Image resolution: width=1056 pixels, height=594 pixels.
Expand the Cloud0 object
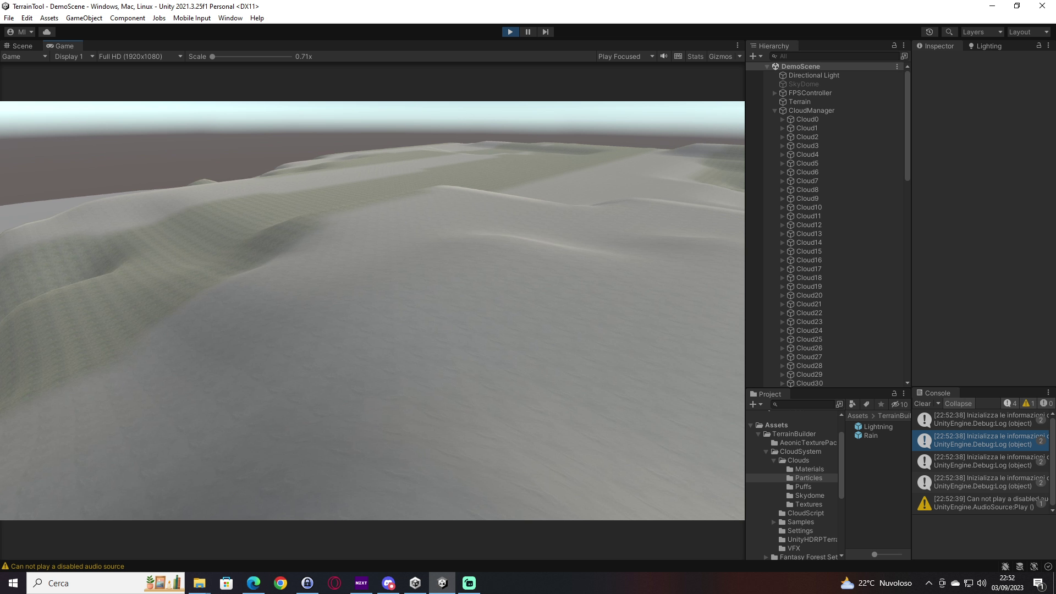(782, 119)
